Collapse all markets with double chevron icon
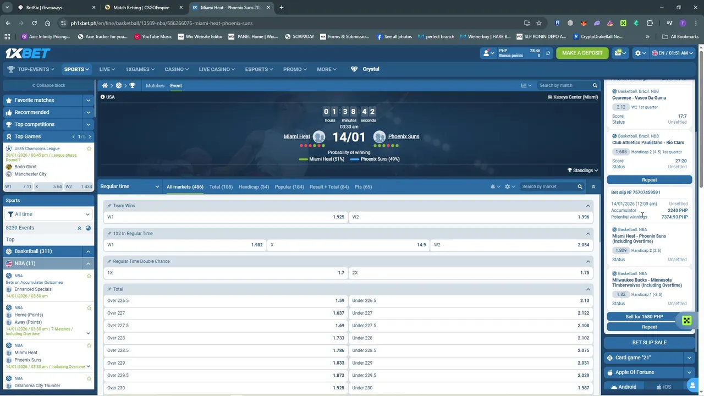Viewport: 704px width, 396px height. pos(593,187)
